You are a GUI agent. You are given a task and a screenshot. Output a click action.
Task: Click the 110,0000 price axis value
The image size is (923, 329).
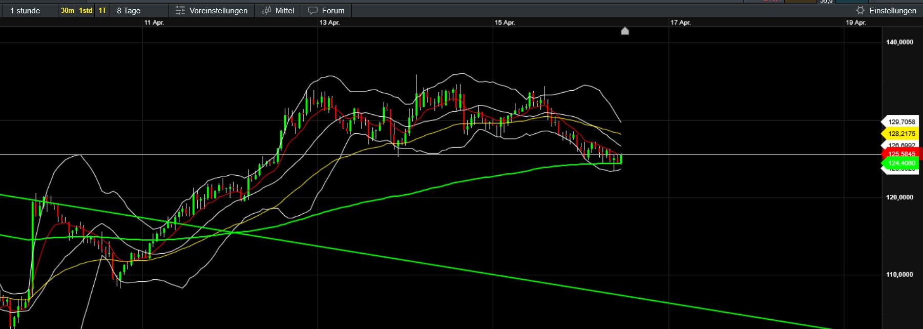point(900,275)
